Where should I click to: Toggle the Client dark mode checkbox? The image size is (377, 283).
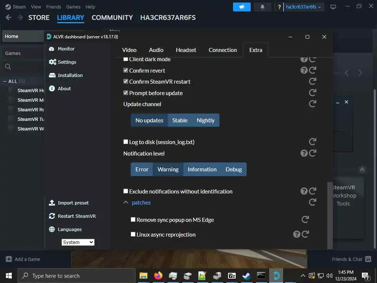point(126,59)
